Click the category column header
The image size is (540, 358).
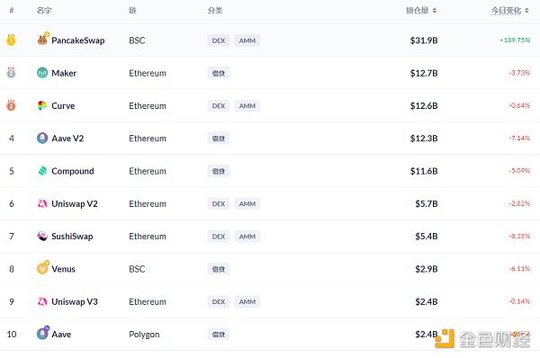[x=215, y=11]
